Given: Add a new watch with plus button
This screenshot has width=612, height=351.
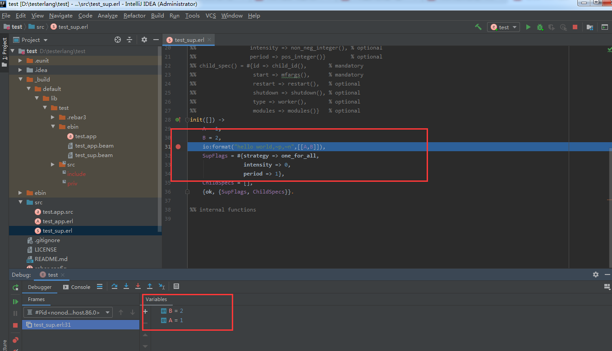Looking at the screenshot, I should (145, 310).
